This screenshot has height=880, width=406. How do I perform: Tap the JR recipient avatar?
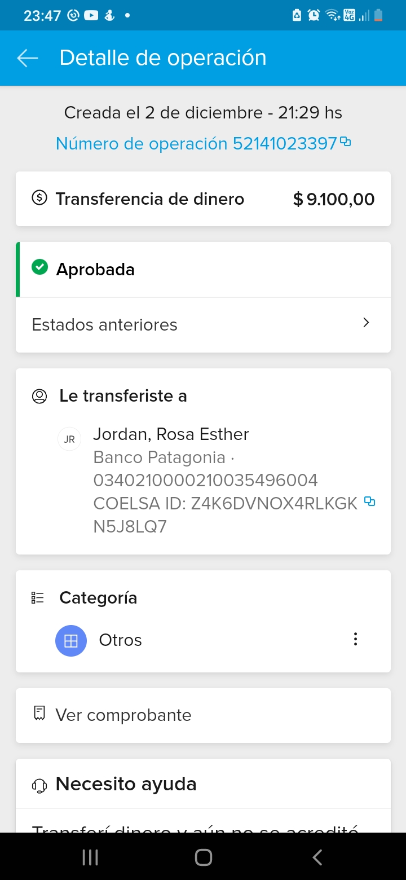[x=69, y=439]
